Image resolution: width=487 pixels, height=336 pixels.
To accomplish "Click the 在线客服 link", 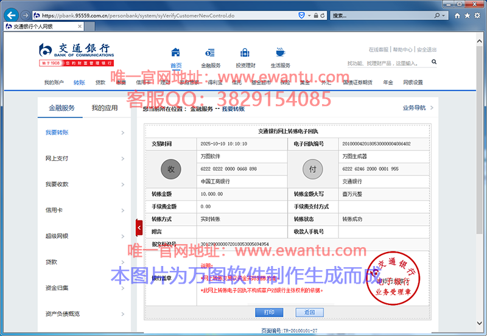I will click(378, 50).
